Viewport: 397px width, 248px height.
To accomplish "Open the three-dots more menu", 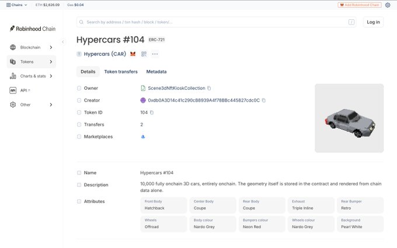I will (x=155, y=54).
